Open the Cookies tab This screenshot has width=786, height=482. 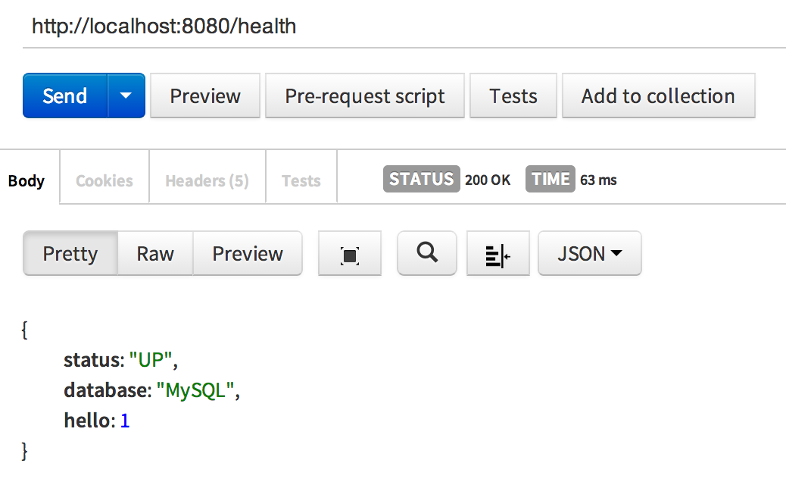pos(104,180)
